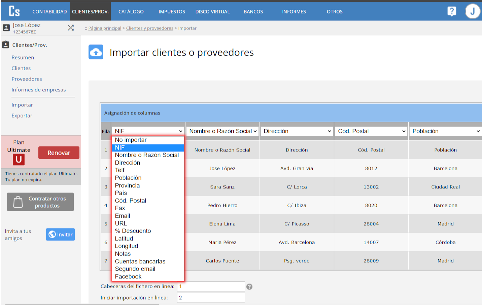Open the NIF column assignment dropdown
482x305 pixels.
pos(148,131)
